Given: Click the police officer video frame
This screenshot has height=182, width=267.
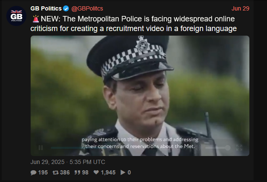Looking at the screenshot, I should (x=140, y=96).
